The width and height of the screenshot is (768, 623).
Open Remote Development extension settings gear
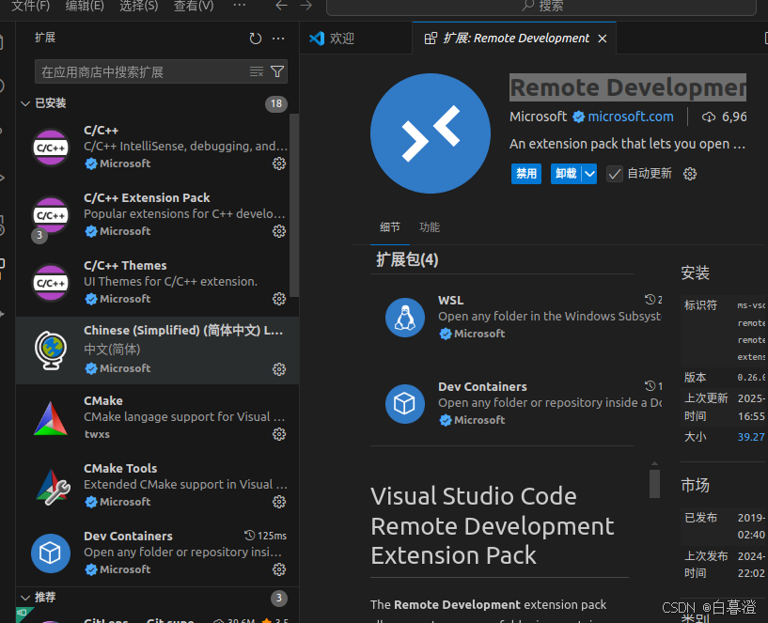(x=690, y=174)
